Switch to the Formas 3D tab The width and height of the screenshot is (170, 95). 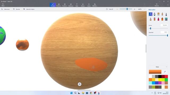coord(65,5)
